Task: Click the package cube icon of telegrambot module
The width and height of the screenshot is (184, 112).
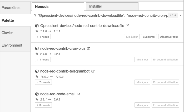Action: coord(37,71)
